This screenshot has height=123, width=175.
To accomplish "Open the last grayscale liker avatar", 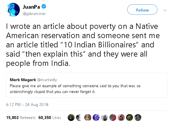I will point(138,117).
